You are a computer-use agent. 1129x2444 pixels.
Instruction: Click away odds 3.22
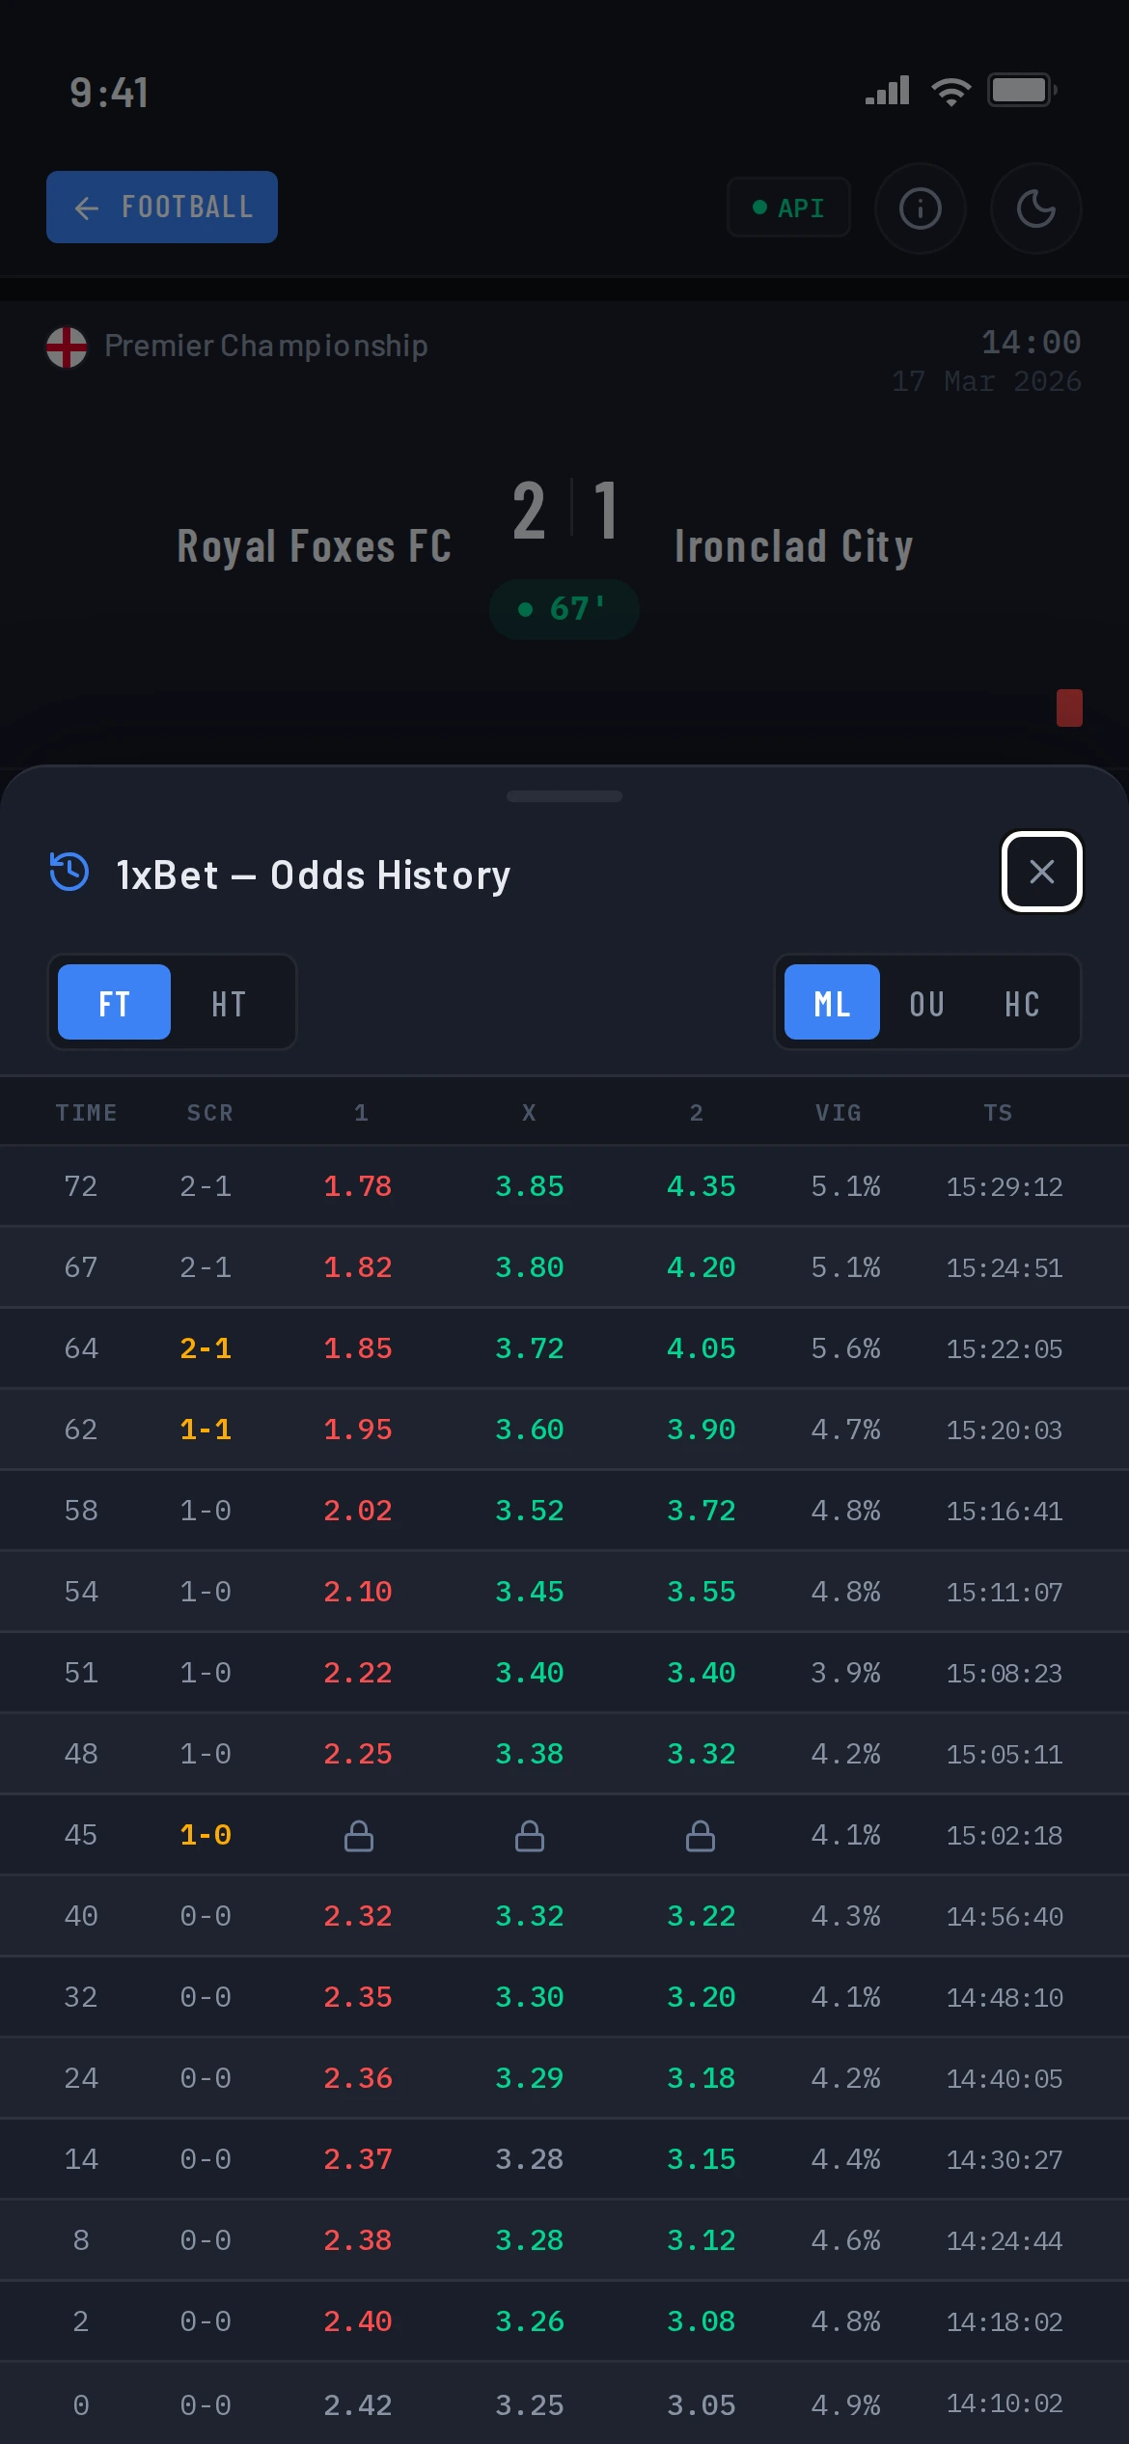click(x=701, y=1916)
